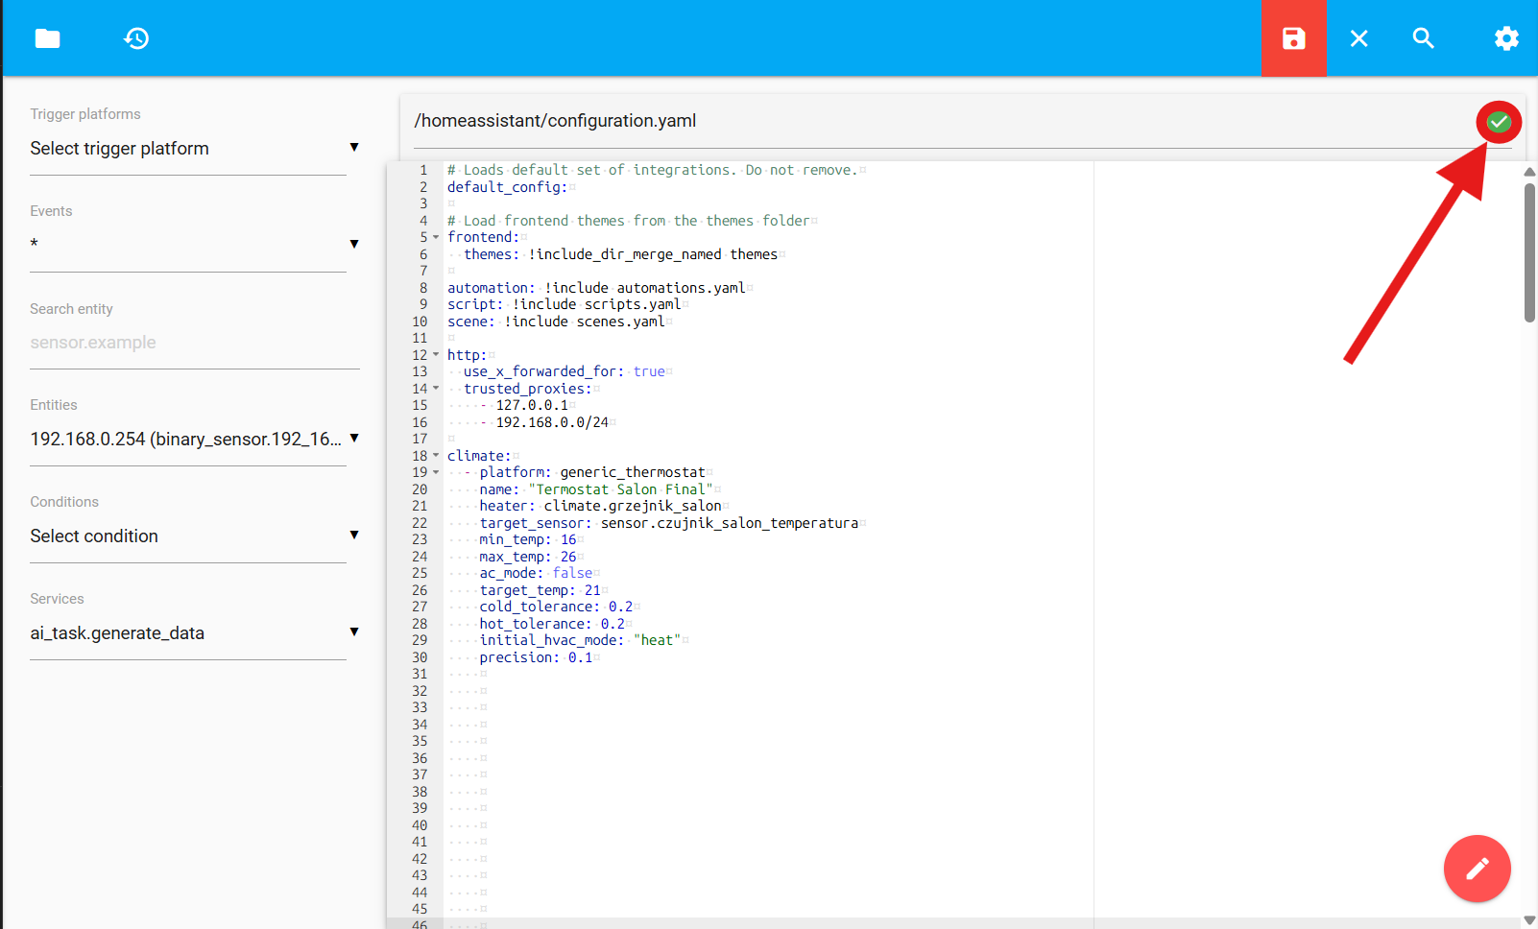The height and width of the screenshot is (929, 1538).
Task: Click the green YAML validity checkmark
Action: [1498, 123]
